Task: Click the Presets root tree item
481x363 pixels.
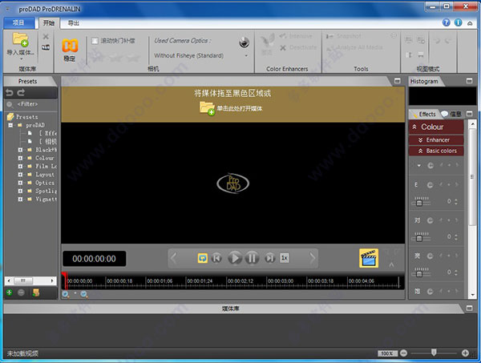Action: click(x=26, y=117)
